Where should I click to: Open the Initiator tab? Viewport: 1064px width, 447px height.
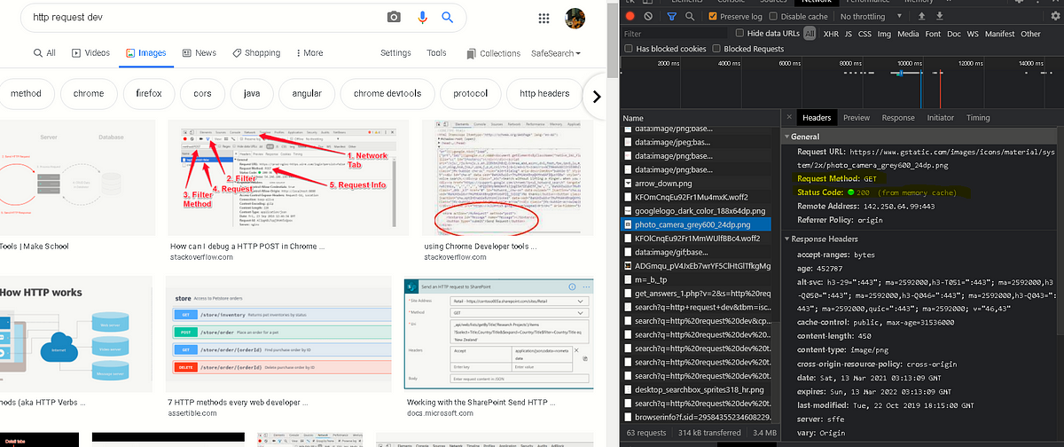coord(941,117)
